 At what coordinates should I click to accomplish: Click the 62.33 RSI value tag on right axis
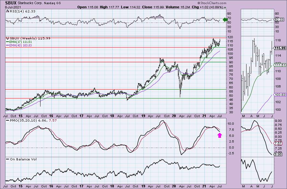279,19
